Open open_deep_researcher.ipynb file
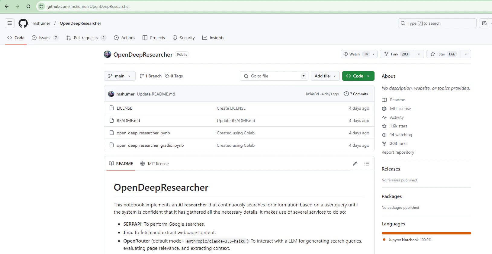The width and height of the screenshot is (492, 254). [x=143, y=133]
